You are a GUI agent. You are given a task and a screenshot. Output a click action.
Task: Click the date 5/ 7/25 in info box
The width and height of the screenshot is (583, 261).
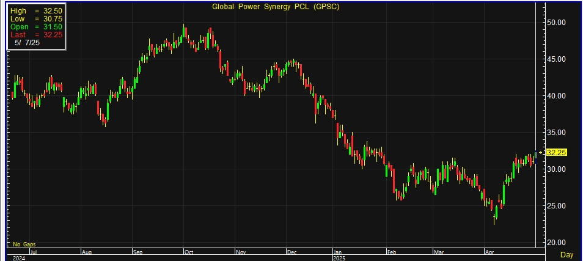27,43
